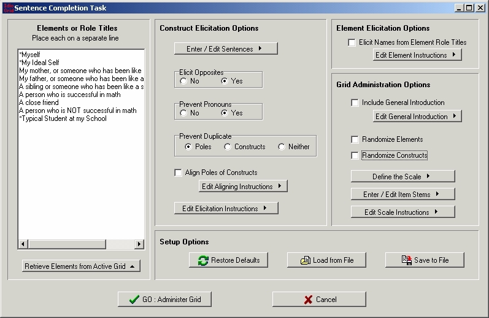Open Enter / Edit Sentences menu
489x318 pixels.
[226, 48]
